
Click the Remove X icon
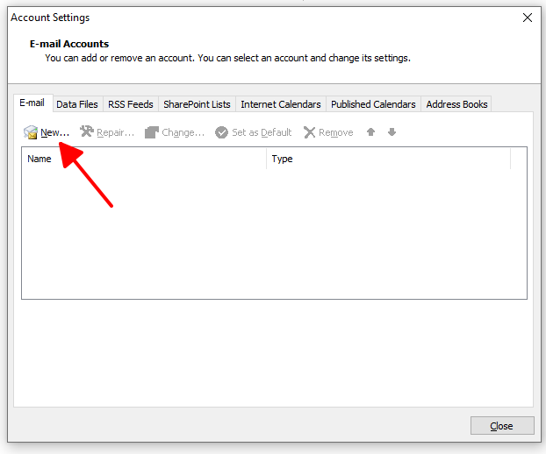[x=309, y=132]
